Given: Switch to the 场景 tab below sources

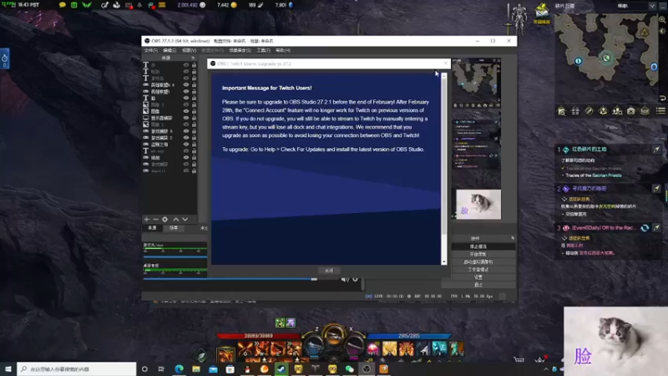Looking at the screenshot, I should 174,228.
